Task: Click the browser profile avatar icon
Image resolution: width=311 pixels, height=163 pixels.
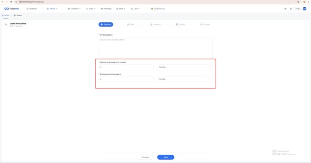Action: pyautogui.click(x=304, y=2)
